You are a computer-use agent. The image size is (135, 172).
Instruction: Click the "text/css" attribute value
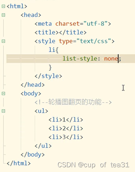[94, 41]
